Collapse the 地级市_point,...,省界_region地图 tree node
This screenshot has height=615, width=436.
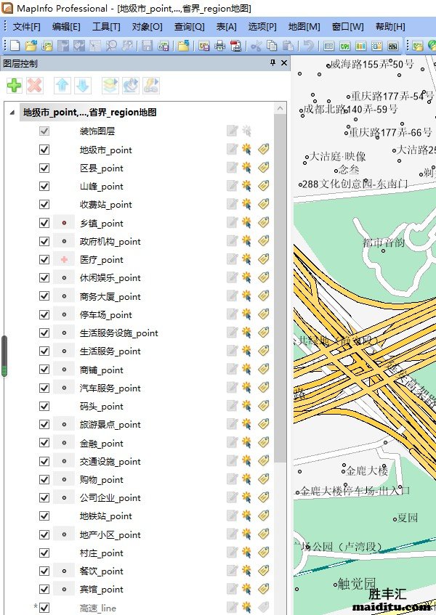(12, 112)
